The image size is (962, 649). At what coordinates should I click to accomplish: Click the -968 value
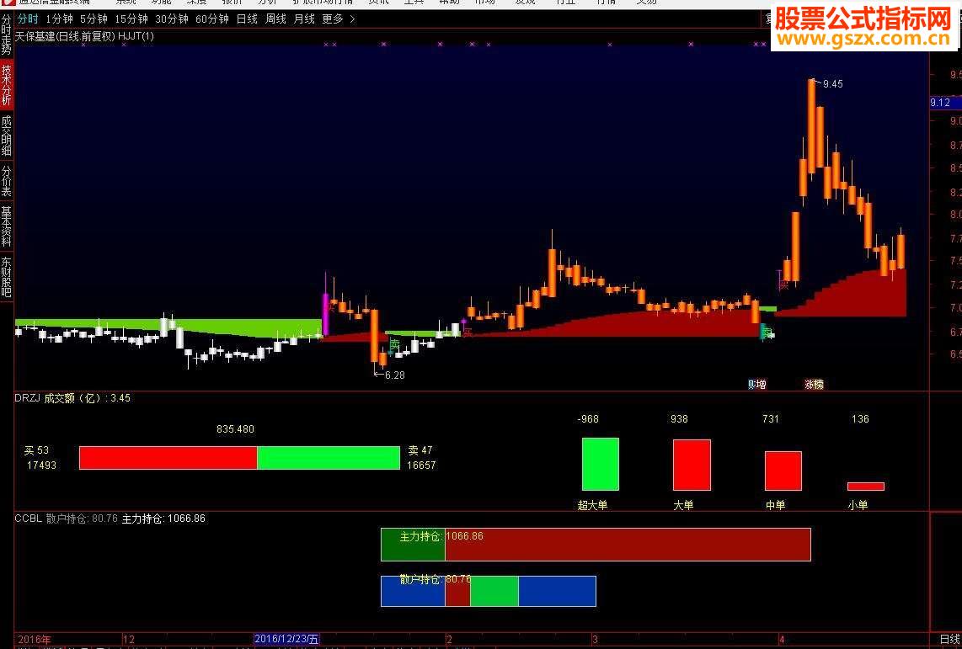pos(588,419)
